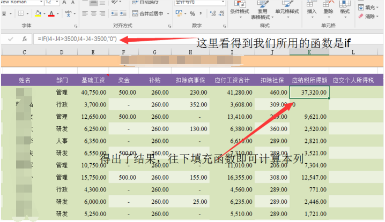Apply cell borders icon

21,13
